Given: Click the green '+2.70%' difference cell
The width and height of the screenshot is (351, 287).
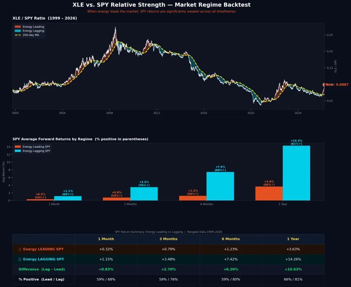Looking at the screenshot, I should [168, 269].
